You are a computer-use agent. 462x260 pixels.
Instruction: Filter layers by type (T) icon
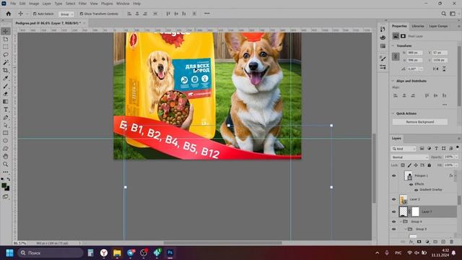tap(436, 149)
